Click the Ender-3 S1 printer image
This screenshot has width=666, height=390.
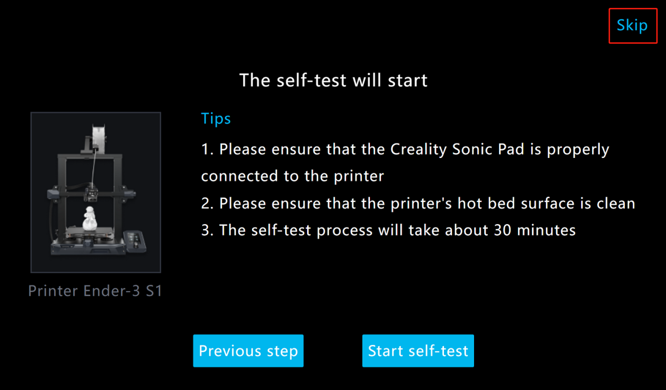click(96, 192)
